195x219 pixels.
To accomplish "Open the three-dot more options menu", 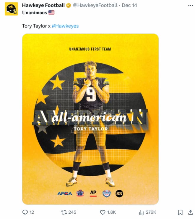I will click(190, 5).
